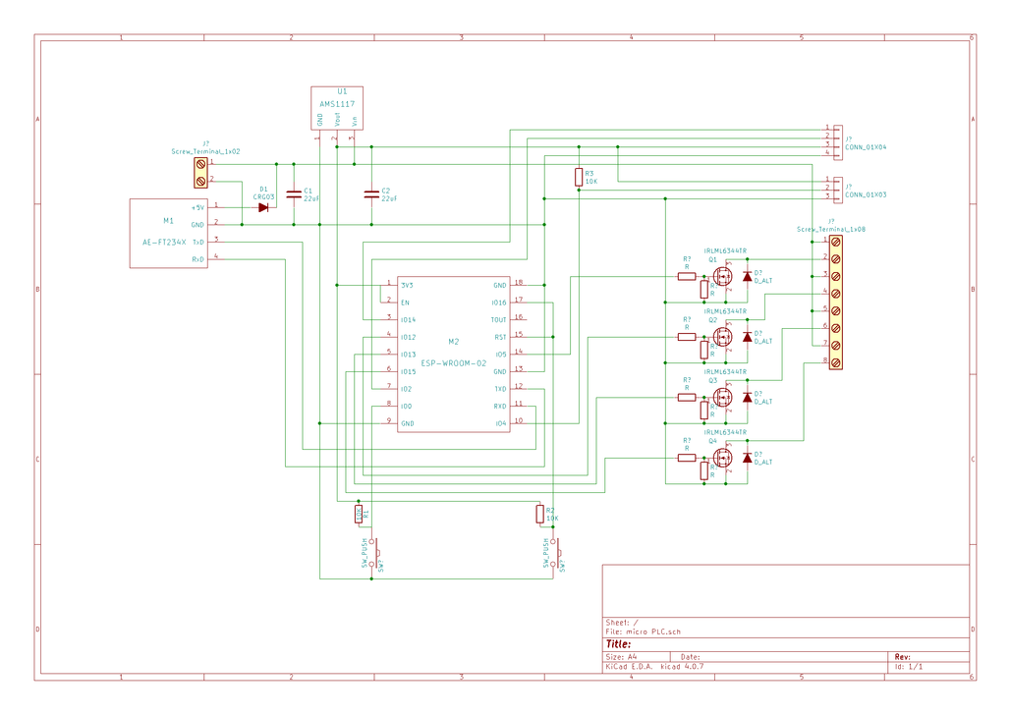Click the D_ALT diode beside Q4
Image resolution: width=1010 pixels, height=714 pixels.
pyautogui.click(x=748, y=458)
